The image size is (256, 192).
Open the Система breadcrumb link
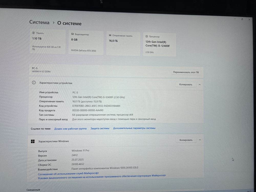point(39,22)
